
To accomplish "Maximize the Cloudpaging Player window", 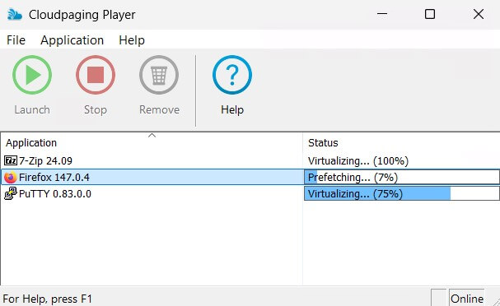I will tap(430, 14).
